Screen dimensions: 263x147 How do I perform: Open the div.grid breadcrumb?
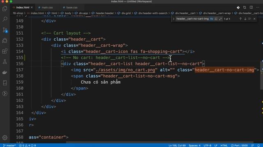126,13
